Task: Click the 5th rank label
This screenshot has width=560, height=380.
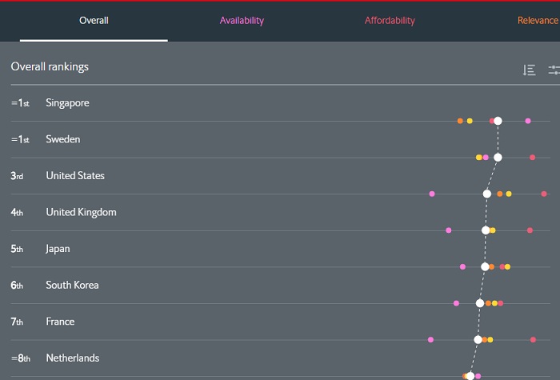Action: pos(17,249)
